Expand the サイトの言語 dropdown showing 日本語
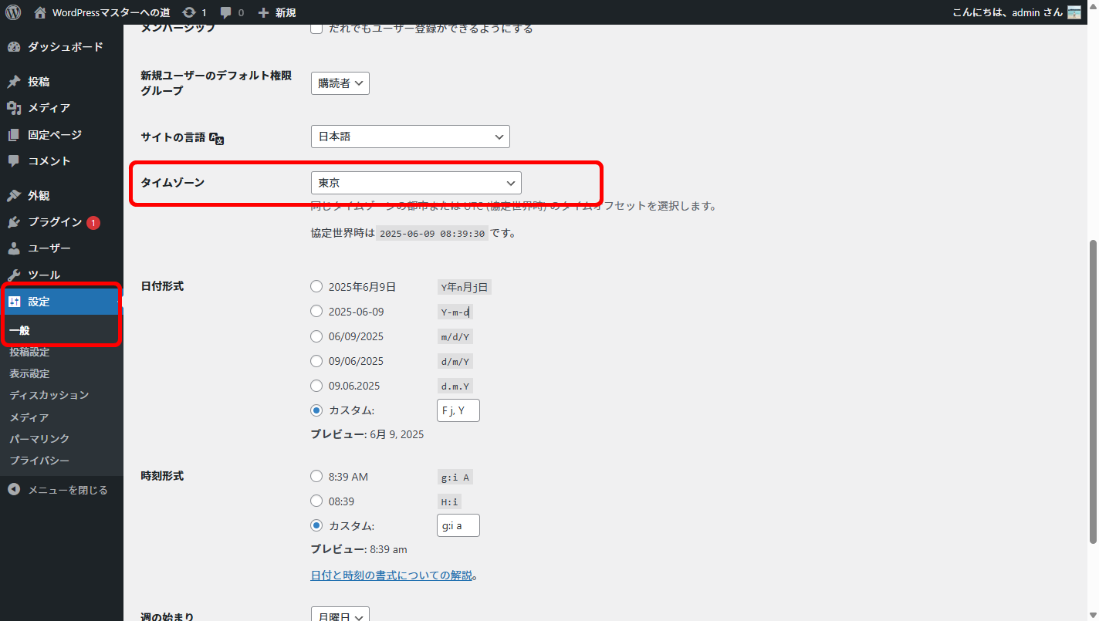This screenshot has height=621, width=1099. (x=410, y=137)
